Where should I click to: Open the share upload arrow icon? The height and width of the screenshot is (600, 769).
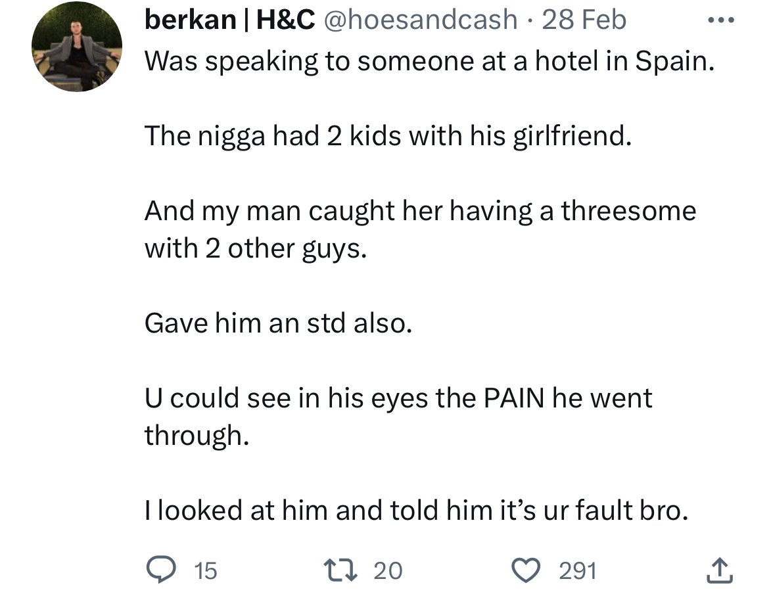click(720, 570)
